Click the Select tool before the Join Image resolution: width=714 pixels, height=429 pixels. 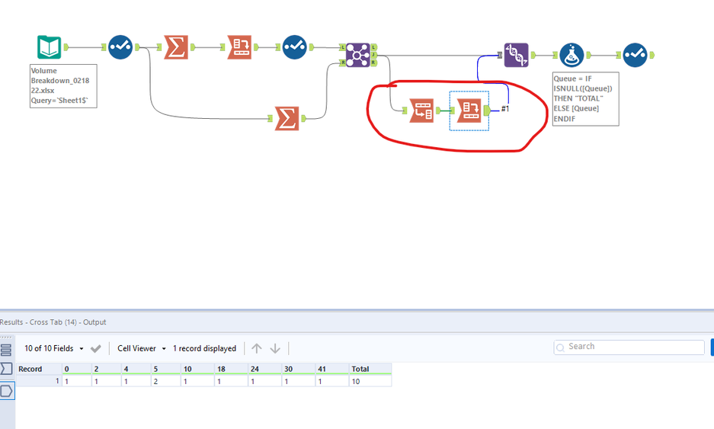[295, 47]
